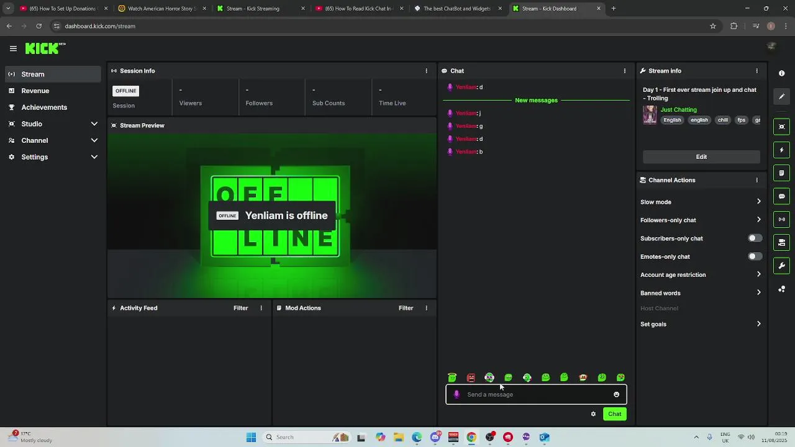Click the chill tag chip
The height and width of the screenshot is (447, 795).
[723, 120]
